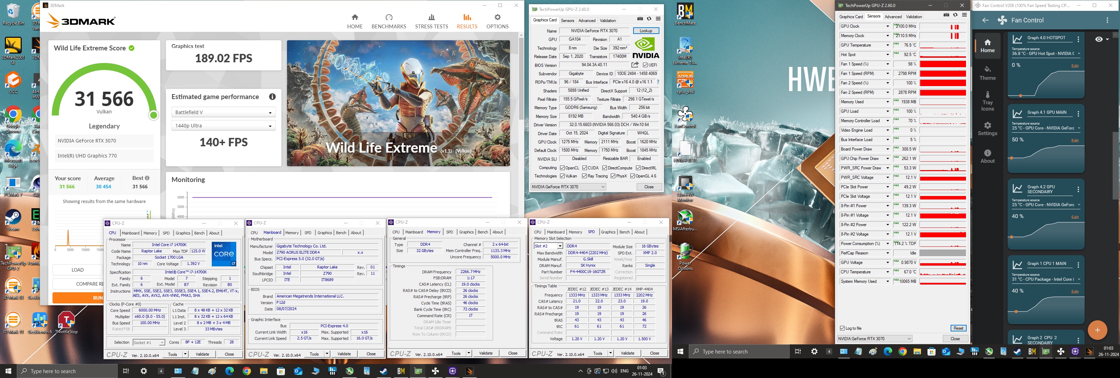This screenshot has height=378, width=1120.
Task: Open Graphics tab in CPU-Z Mainboard window
Action: coord(324,233)
